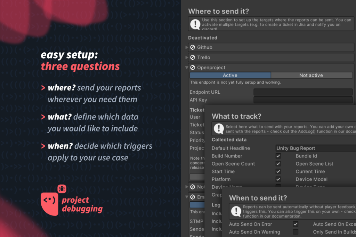Switch Openproject to Not active

pos(311,75)
